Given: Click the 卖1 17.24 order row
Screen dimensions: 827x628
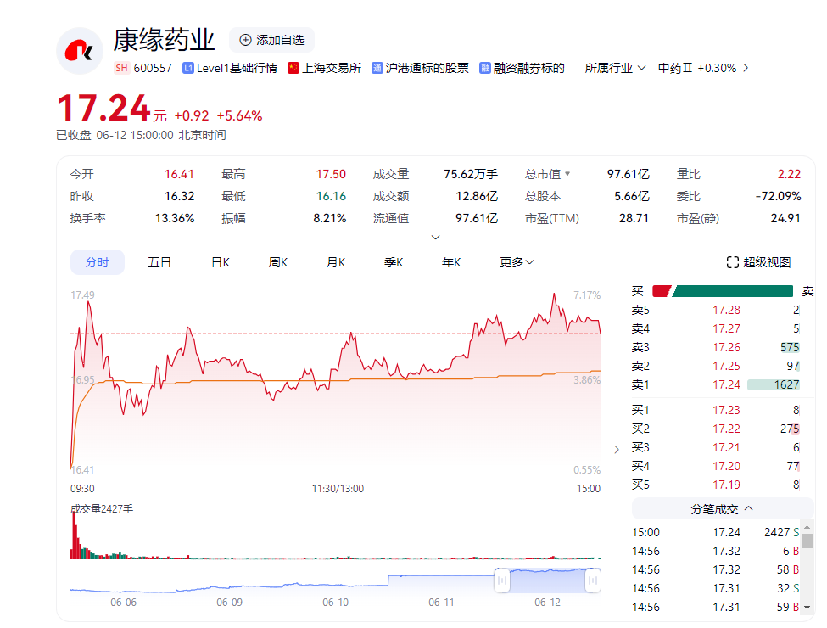Looking at the screenshot, I should (716, 384).
